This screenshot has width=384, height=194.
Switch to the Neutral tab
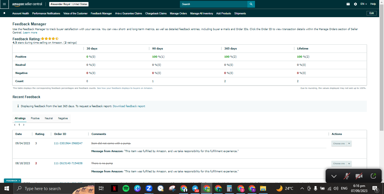49,118
